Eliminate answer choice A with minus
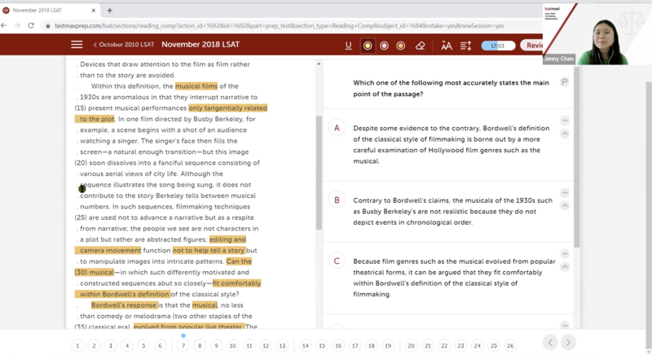 coord(564,121)
